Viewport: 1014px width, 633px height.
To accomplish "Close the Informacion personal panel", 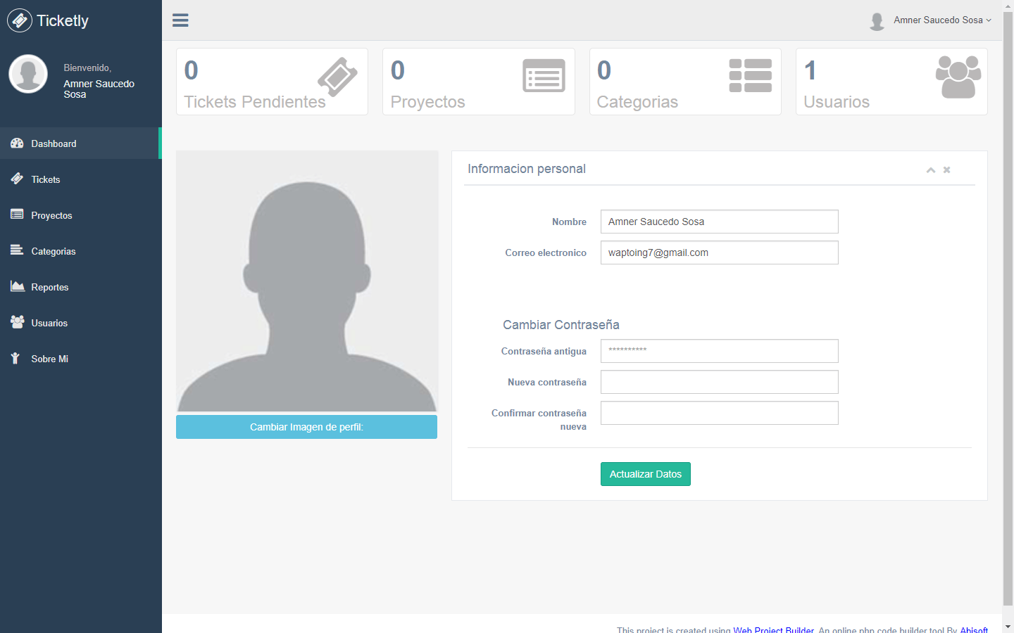I will pos(947,170).
